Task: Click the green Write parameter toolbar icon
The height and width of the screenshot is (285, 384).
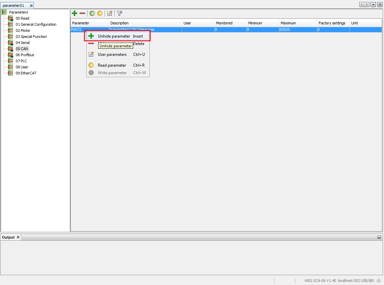Action: (x=92, y=13)
